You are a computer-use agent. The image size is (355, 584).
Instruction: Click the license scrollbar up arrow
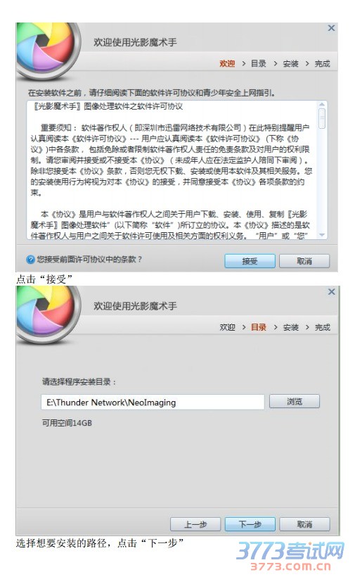click(322, 104)
